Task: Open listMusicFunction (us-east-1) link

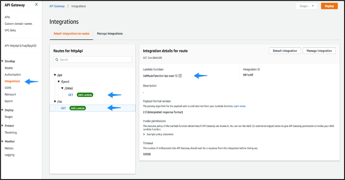Action: [160, 76]
